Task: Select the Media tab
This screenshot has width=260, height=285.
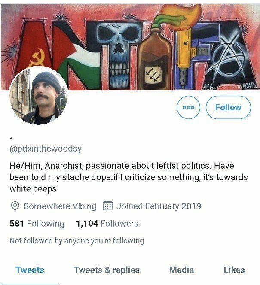Action: [181, 270]
